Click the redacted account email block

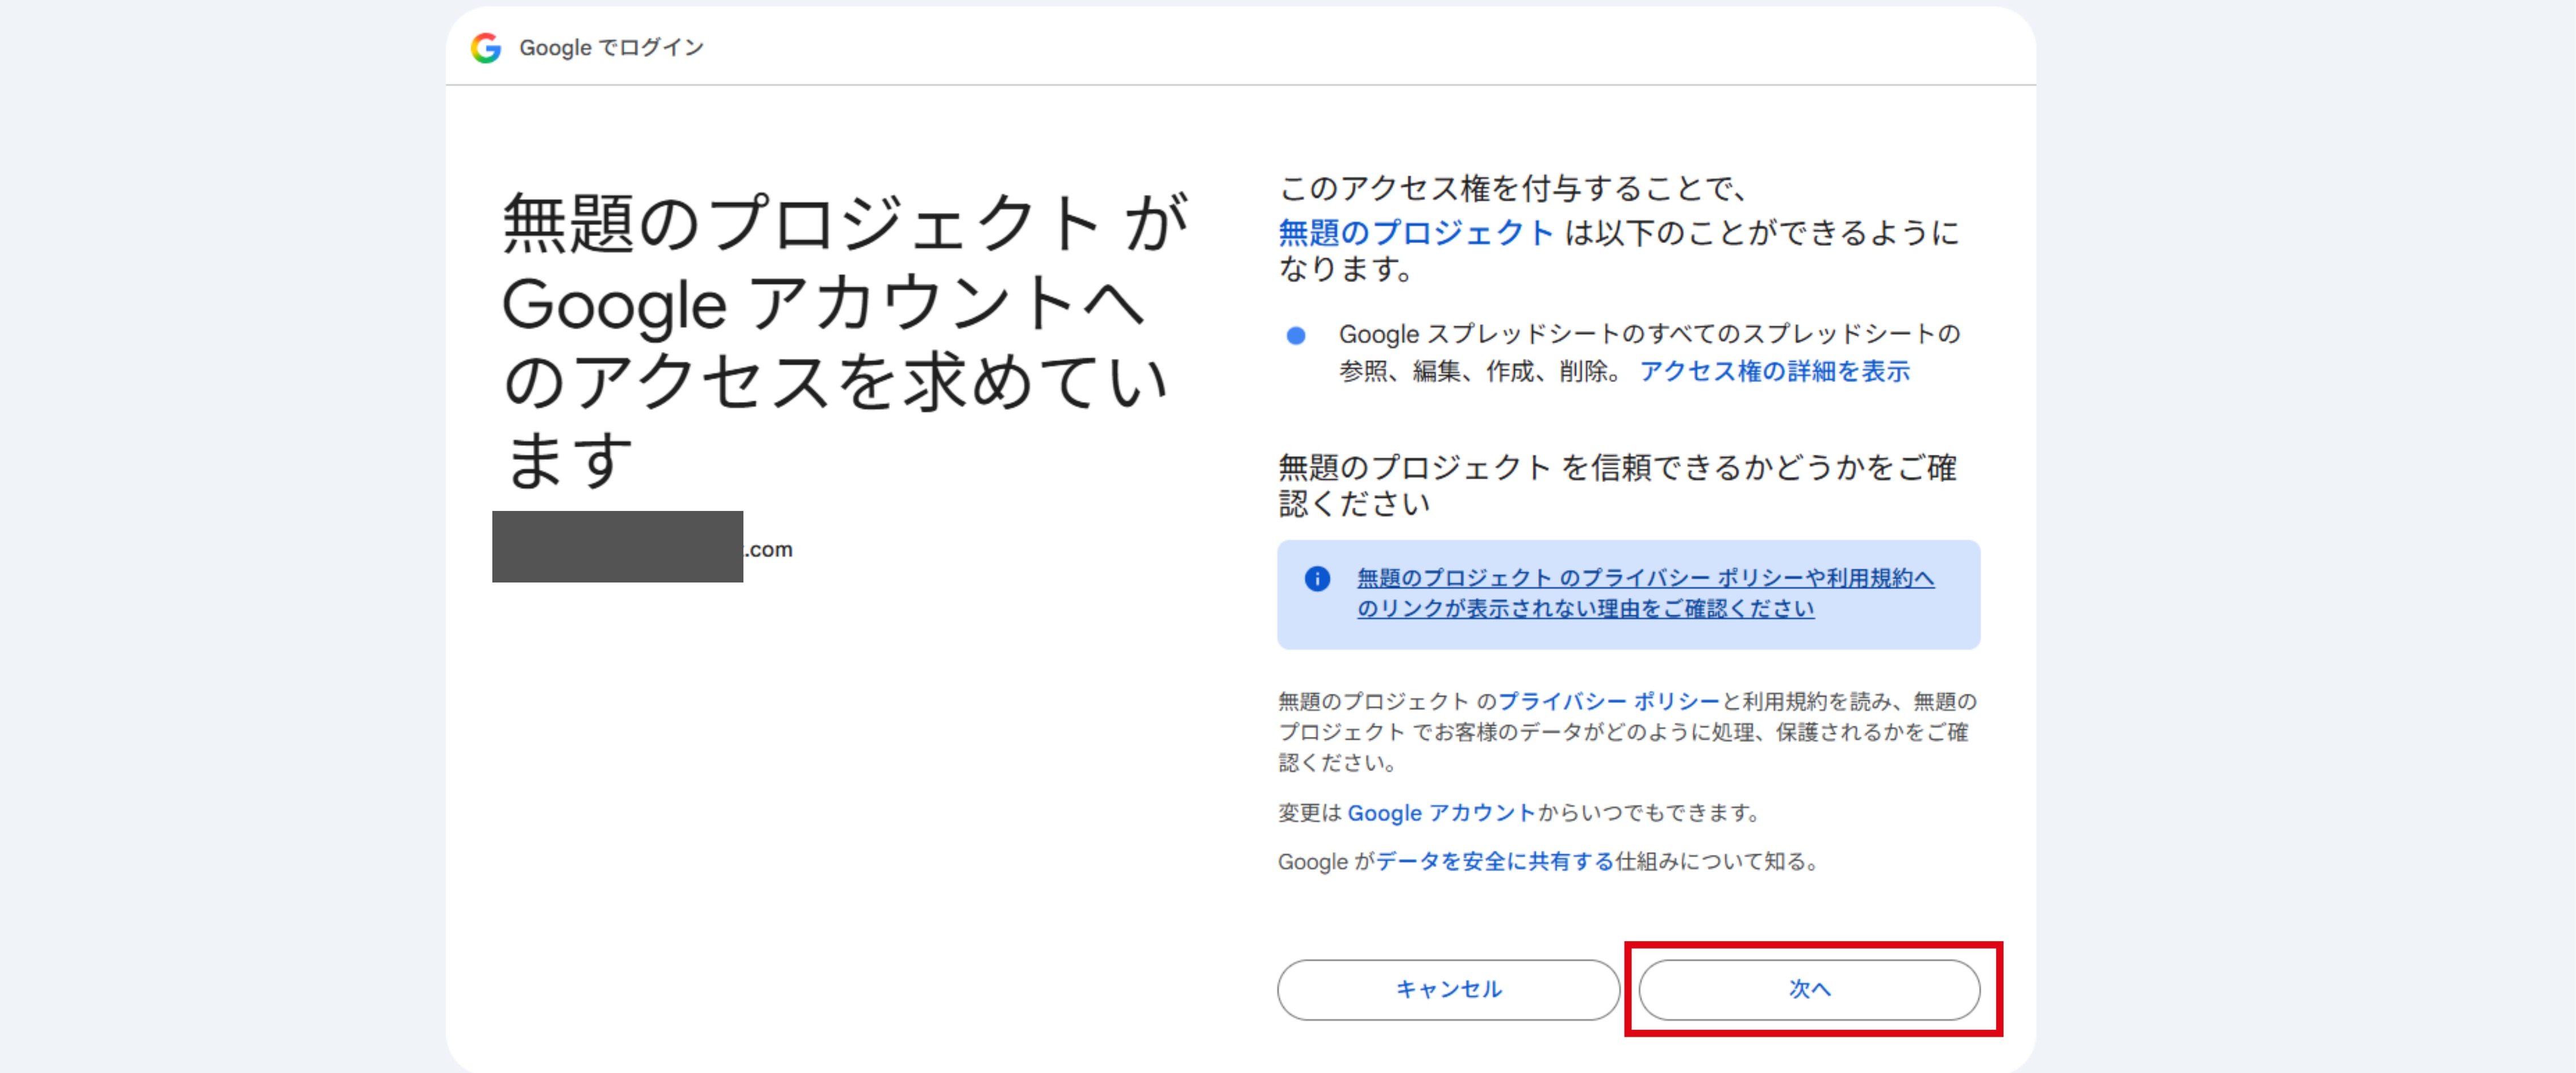(x=617, y=547)
